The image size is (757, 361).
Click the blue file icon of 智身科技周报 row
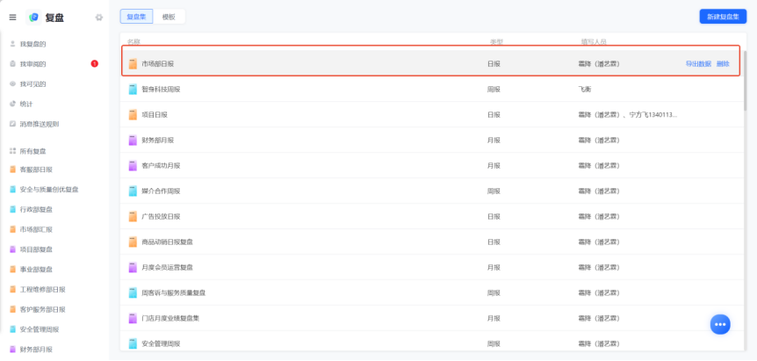click(133, 90)
